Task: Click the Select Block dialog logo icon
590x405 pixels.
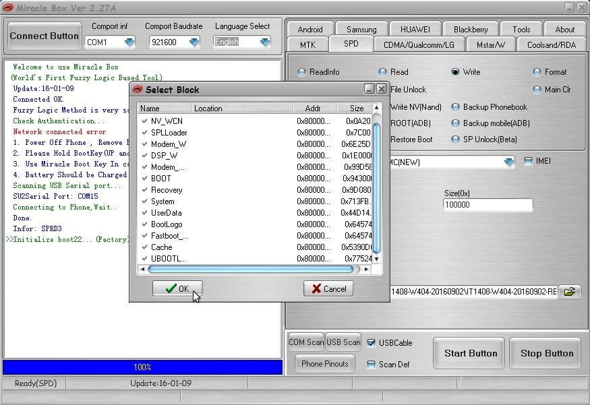Action: click(x=138, y=90)
